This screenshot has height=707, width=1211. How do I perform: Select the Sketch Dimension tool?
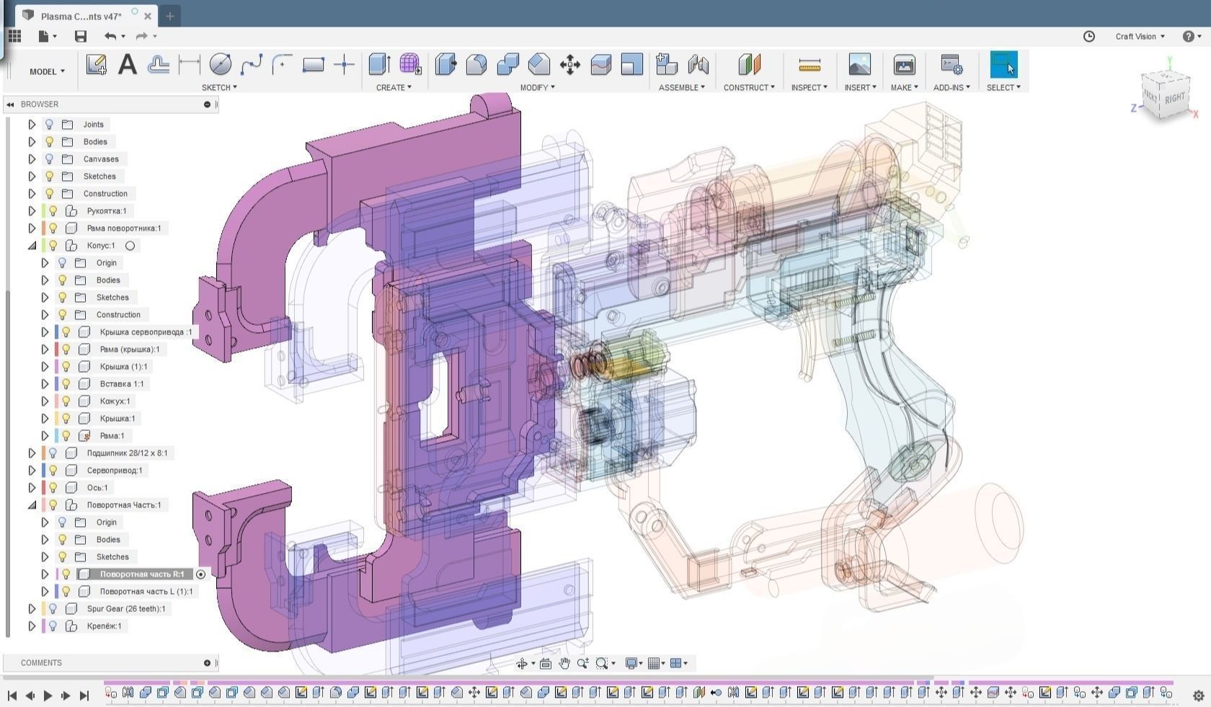(x=189, y=65)
